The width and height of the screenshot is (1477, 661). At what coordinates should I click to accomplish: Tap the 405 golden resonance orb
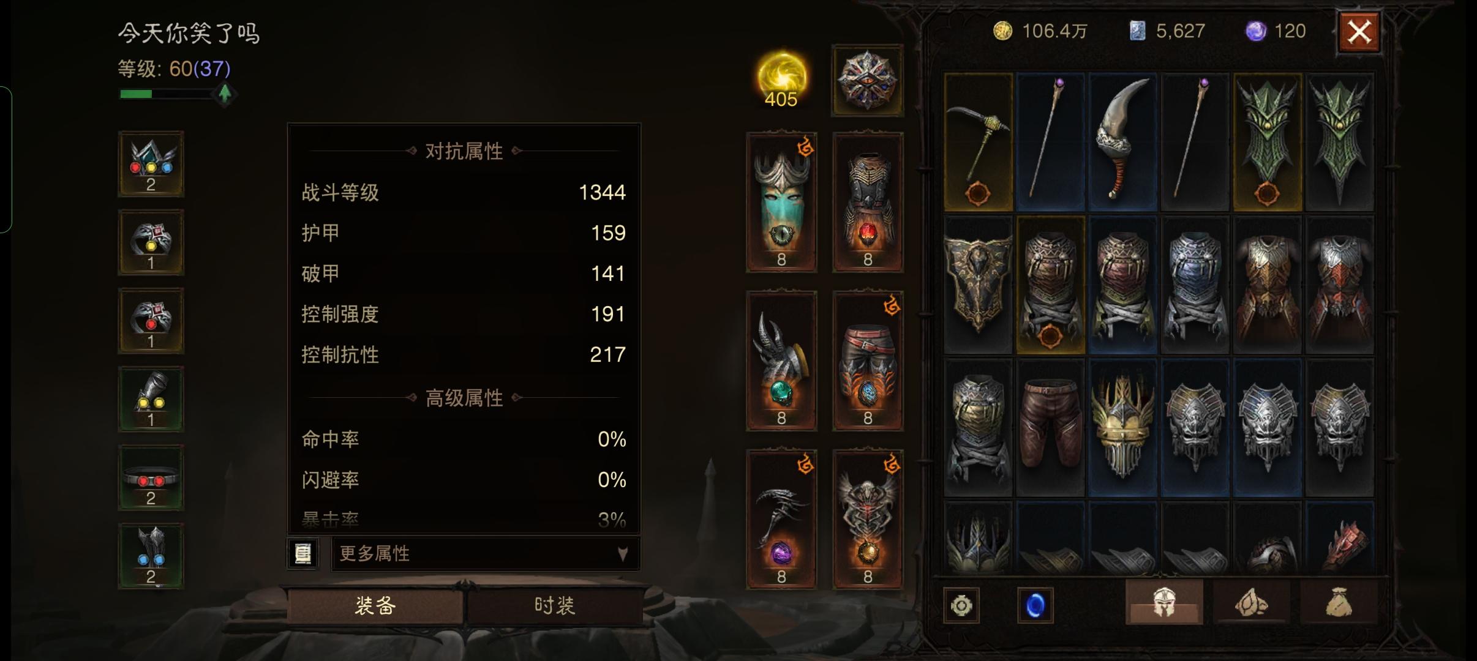(x=781, y=80)
